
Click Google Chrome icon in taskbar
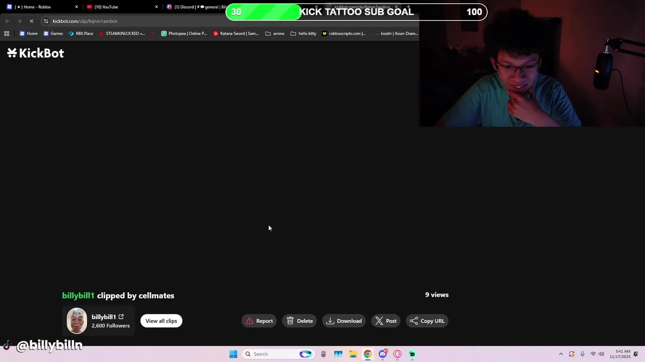368,354
